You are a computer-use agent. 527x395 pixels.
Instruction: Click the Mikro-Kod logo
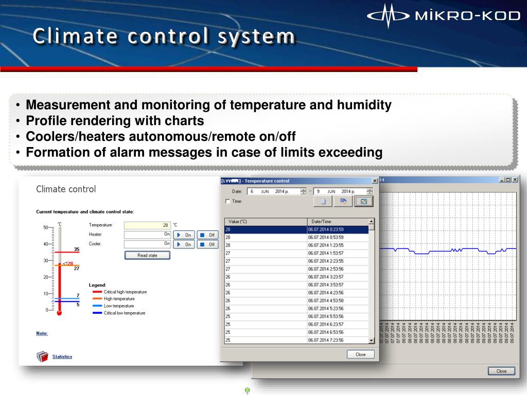pyautogui.click(x=443, y=15)
